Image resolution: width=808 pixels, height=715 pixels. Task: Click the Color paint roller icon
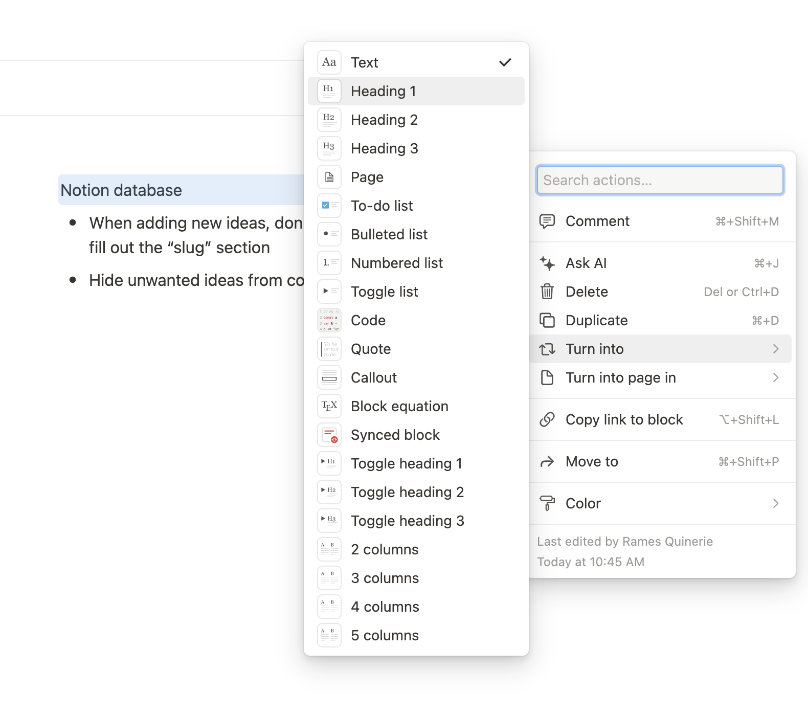pos(547,503)
